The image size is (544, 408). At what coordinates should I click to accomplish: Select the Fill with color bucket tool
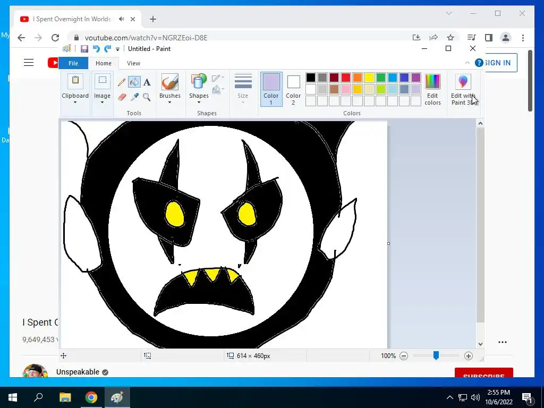134,82
